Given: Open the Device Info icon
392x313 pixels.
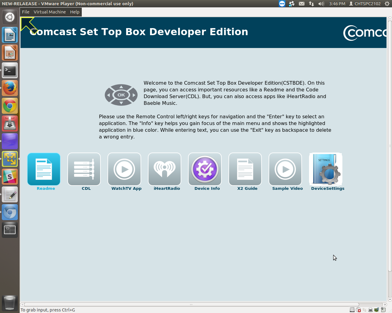Looking at the screenshot, I should (205, 169).
